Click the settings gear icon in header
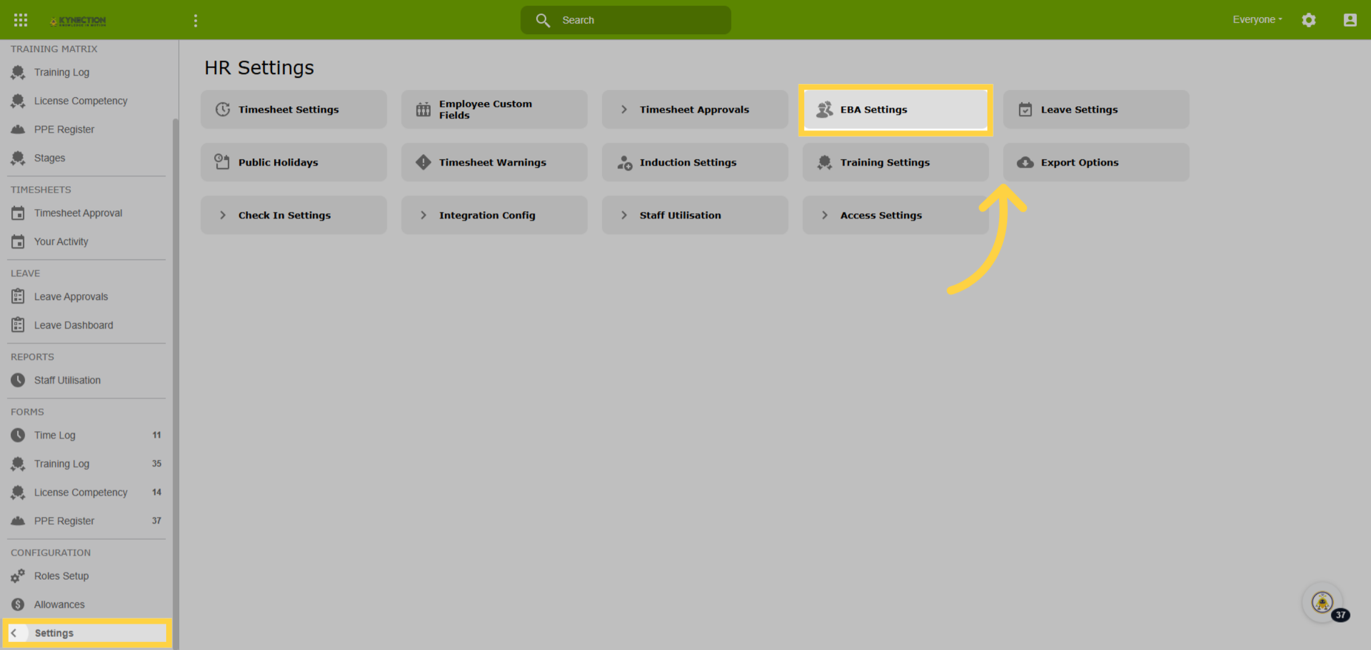Screen dimensions: 1371x650 pos(1309,20)
